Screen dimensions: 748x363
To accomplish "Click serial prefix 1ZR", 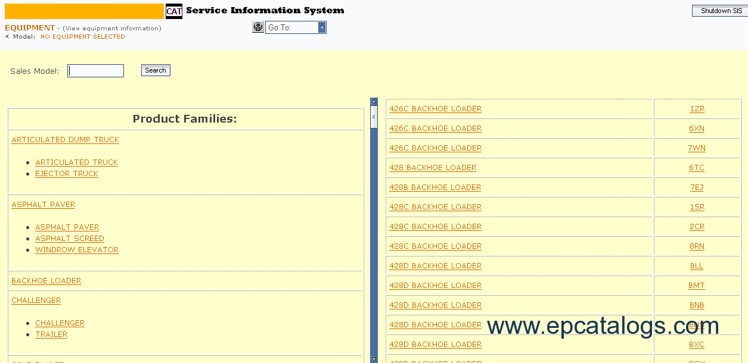I will tap(697, 109).
